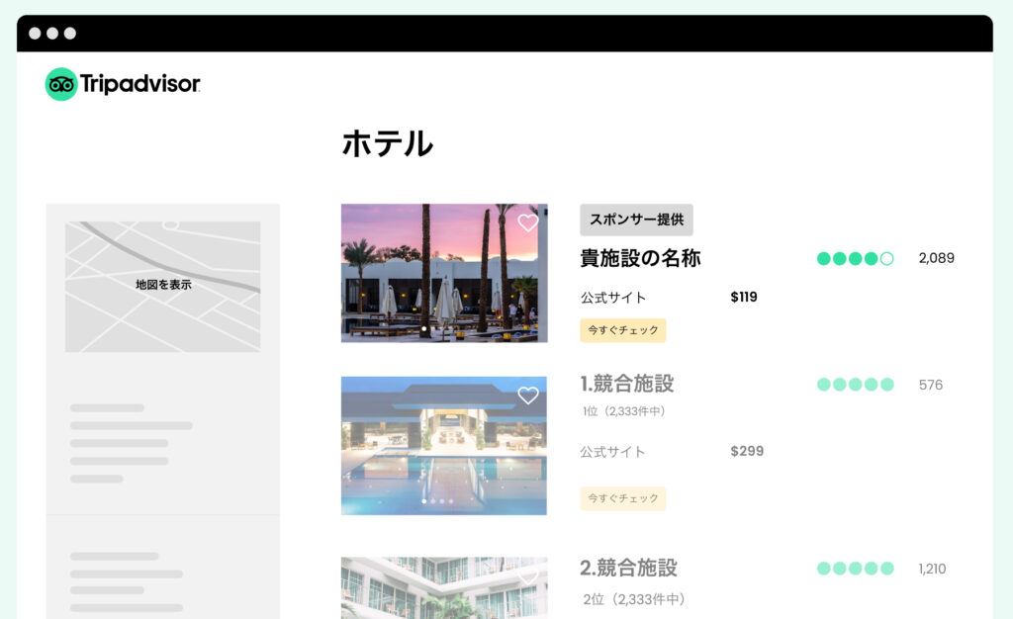The height and width of the screenshot is (619, 1013).
Task: Click the $299 price
Action: click(x=747, y=451)
